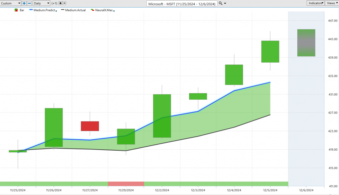Open the Views menu
The image size is (339, 195).
pyautogui.click(x=332, y=3)
